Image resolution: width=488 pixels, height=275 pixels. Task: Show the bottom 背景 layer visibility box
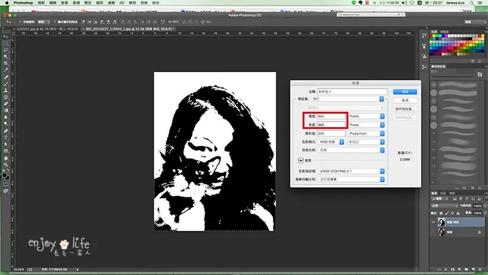(x=433, y=232)
